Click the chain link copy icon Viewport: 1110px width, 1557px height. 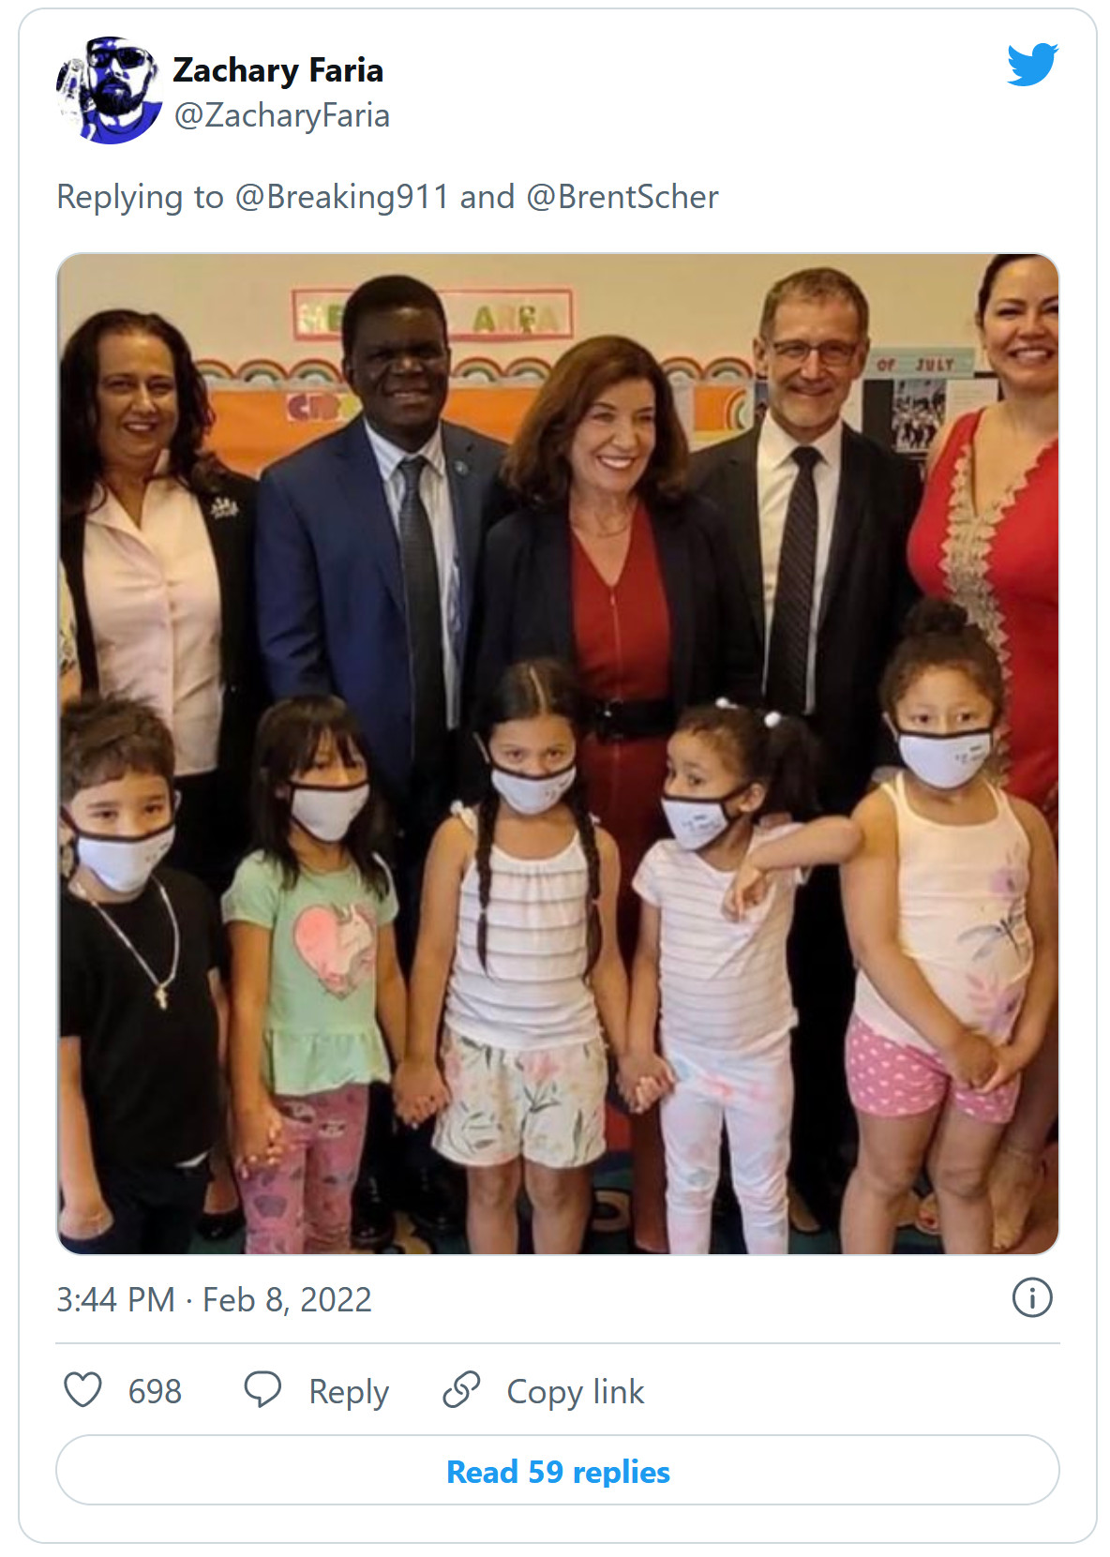pyautogui.click(x=461, y=1390)
